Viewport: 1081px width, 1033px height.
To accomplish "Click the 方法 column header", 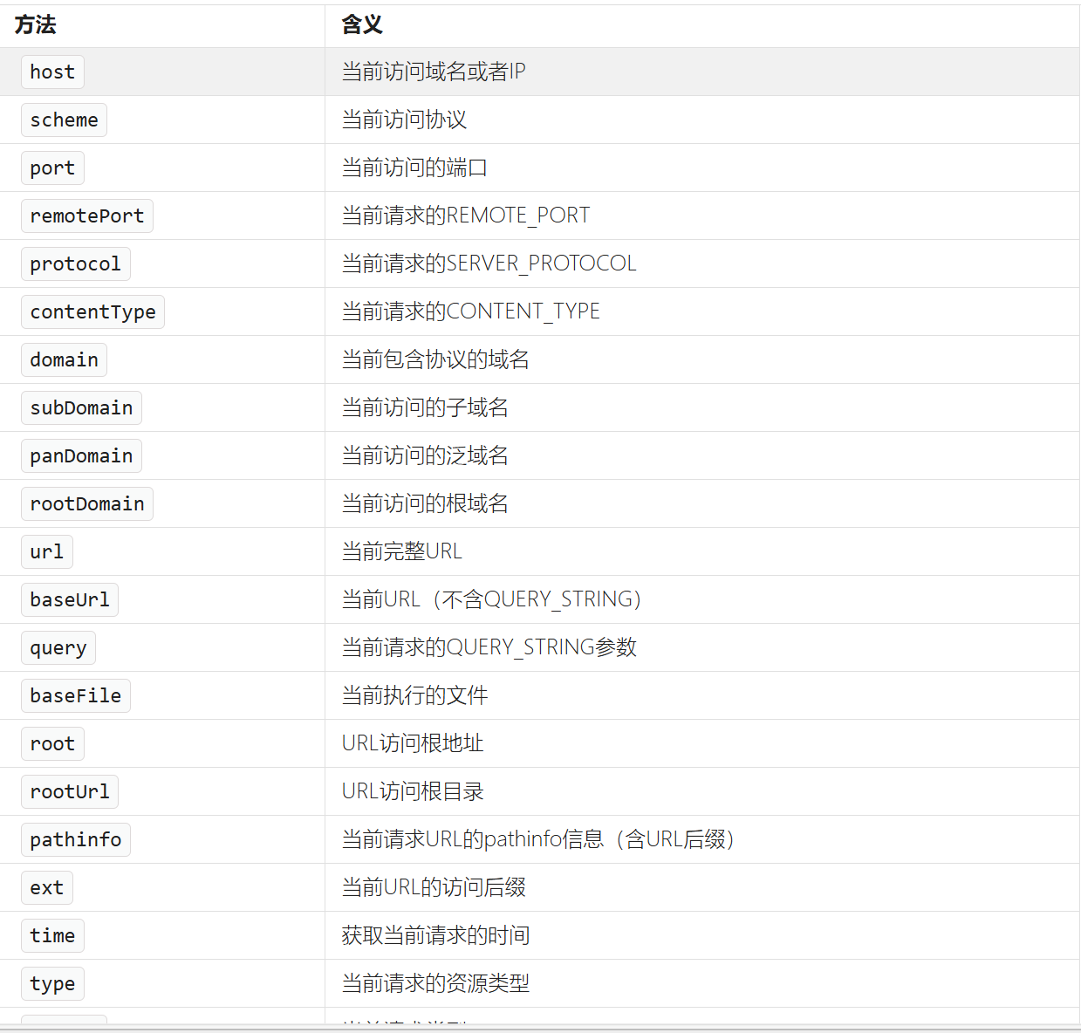I will click(36, 25).
